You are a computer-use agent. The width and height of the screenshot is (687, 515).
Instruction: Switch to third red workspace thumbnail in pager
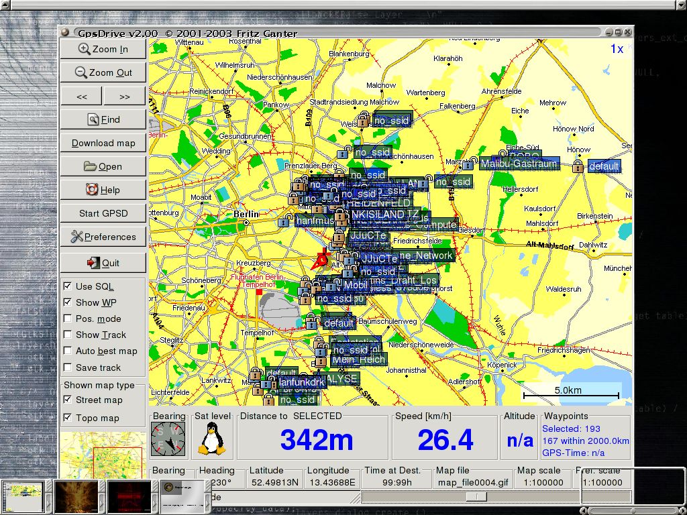129,496
